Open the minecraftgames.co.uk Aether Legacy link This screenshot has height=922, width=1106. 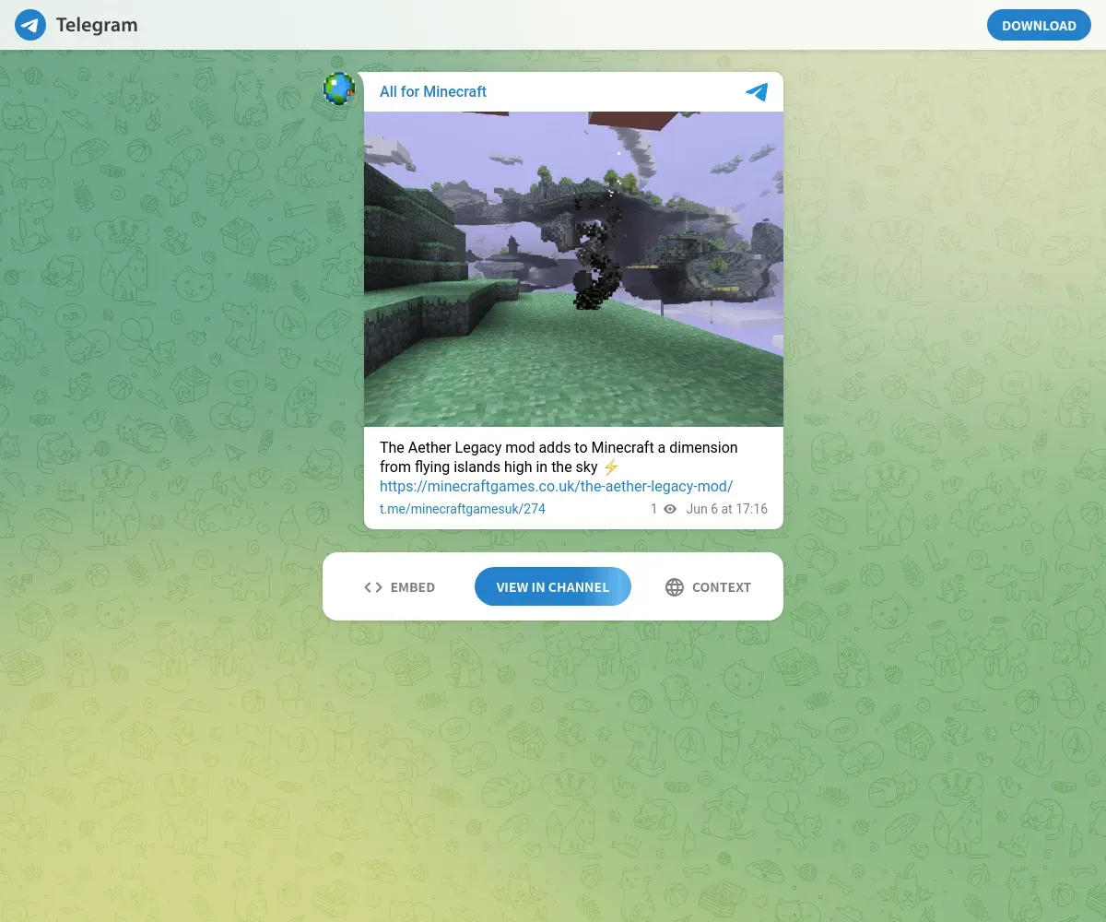pos(556,486)
